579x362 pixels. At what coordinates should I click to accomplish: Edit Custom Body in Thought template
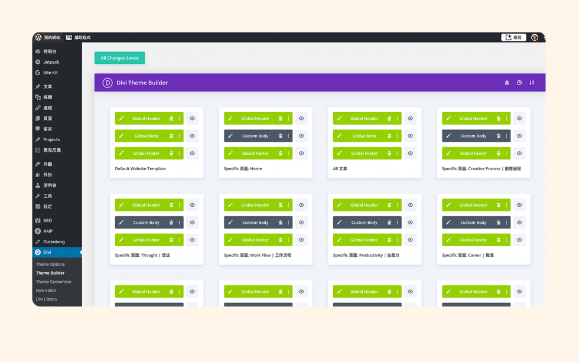click(x=121, y=223)
